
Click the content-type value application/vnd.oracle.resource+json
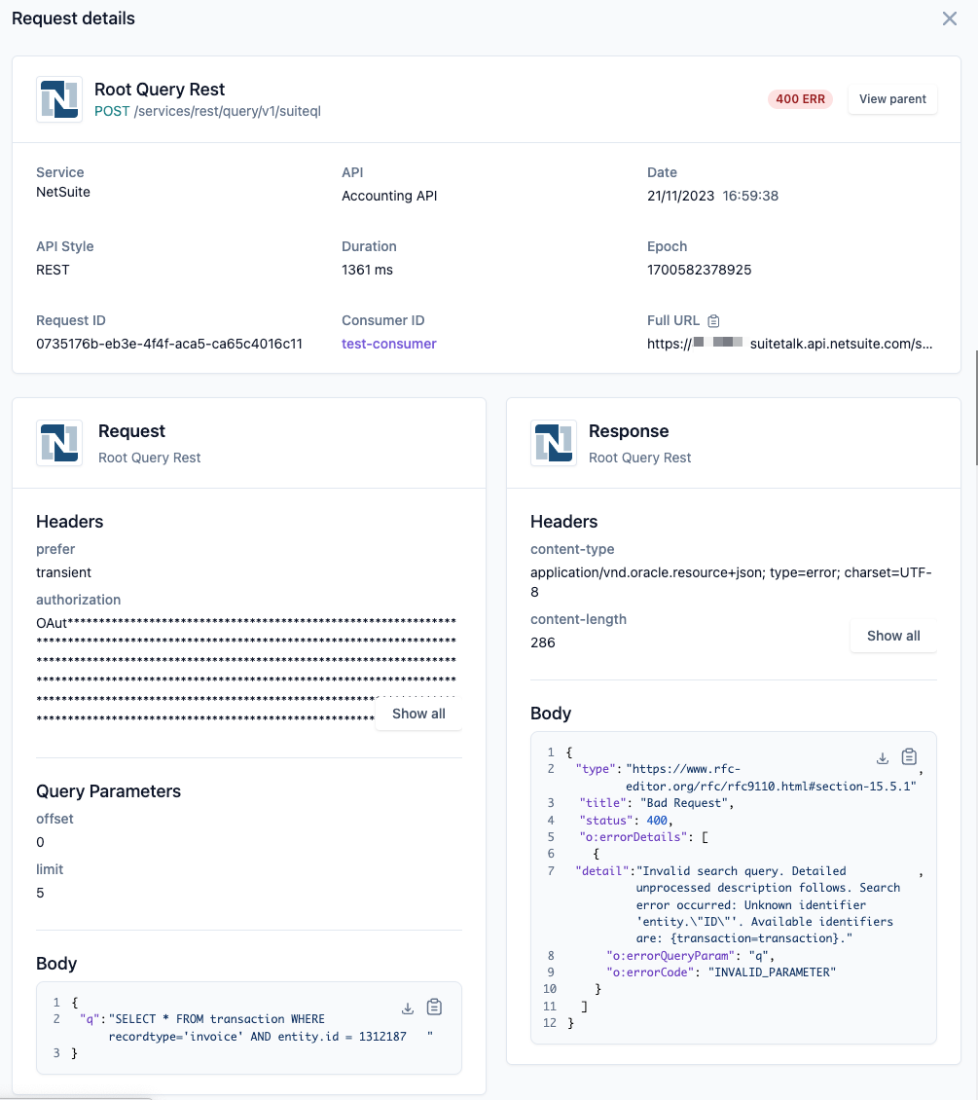pos(731,582)
